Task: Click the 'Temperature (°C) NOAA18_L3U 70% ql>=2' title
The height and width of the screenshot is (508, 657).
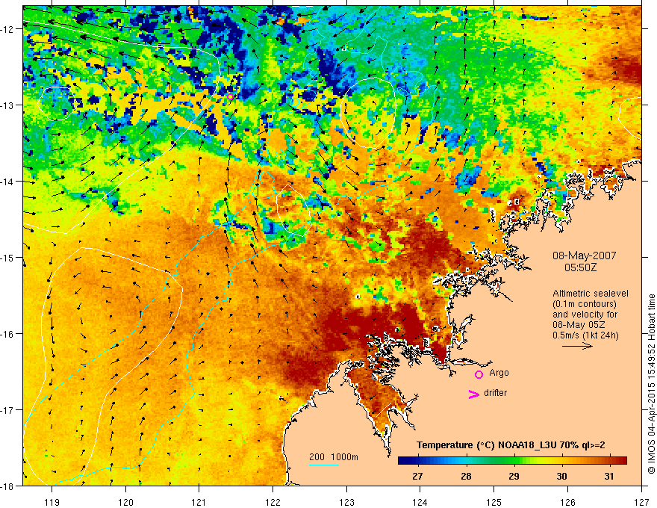Action: [511, 445]
